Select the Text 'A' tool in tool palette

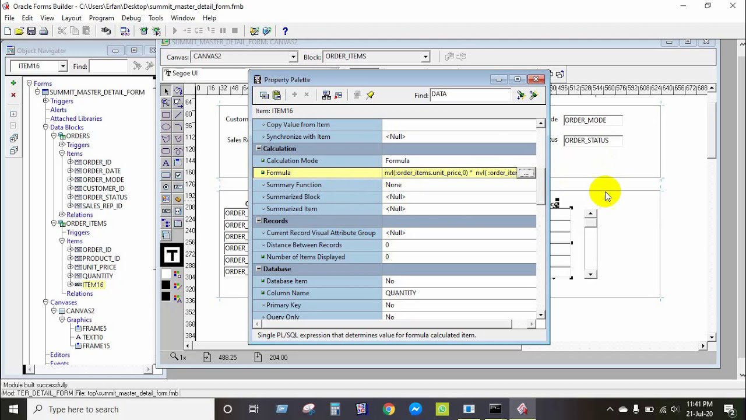(166, 163)
